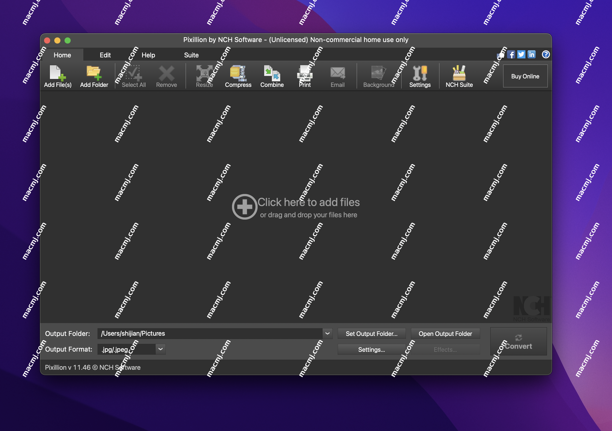Click the Output Folder path field

click(210, 333)
